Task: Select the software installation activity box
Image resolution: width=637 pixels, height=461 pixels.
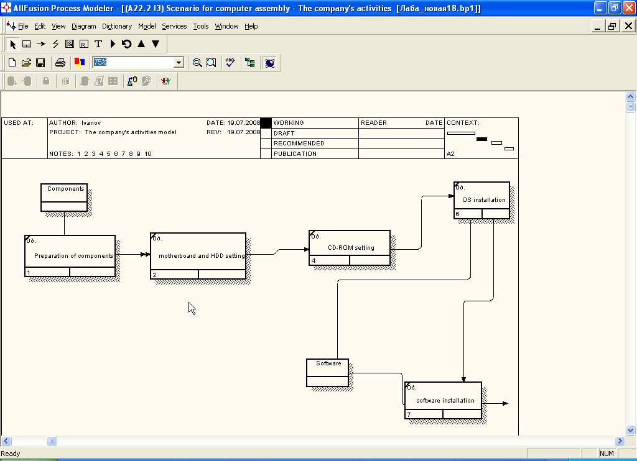Action: (443, 400)
